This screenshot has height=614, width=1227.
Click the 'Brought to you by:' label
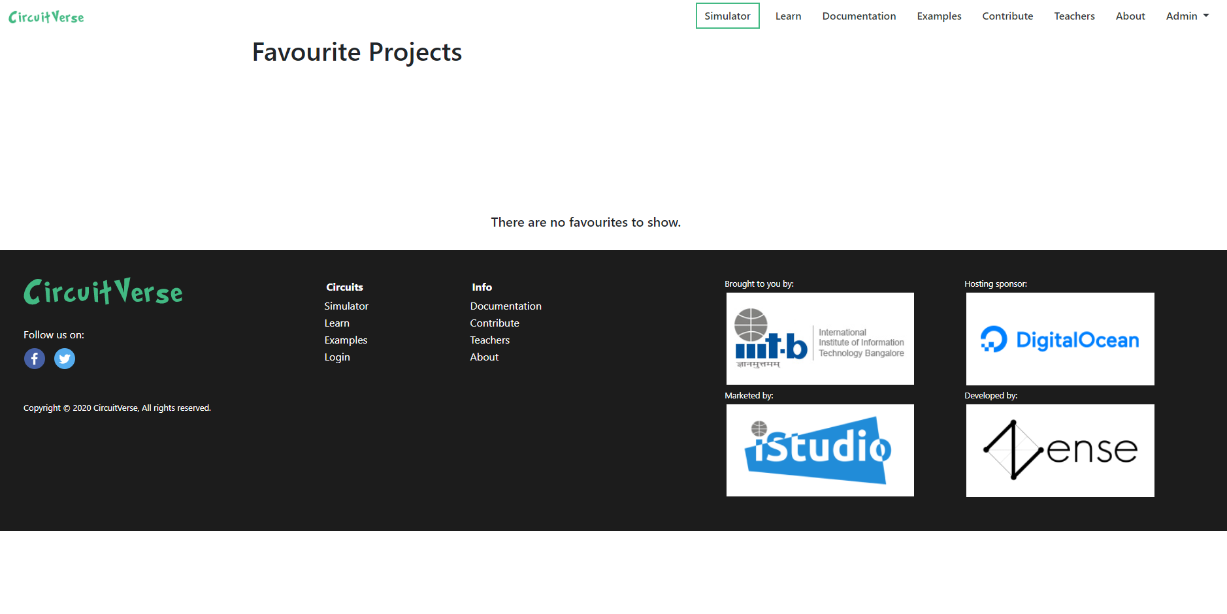[x=759, y=284]
